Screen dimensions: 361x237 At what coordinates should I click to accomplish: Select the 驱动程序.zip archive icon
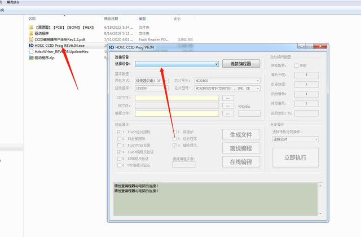click(x=31, y=58)
